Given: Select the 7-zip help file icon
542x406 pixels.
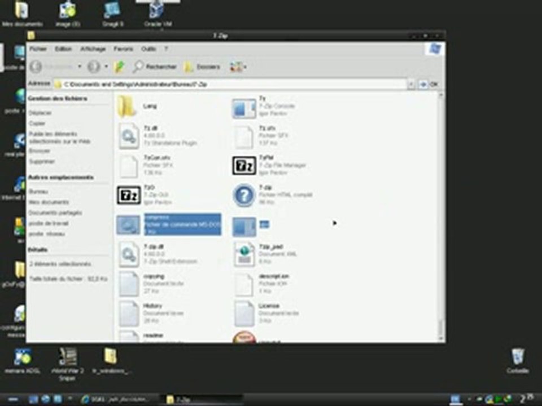Looking at the screenshot, I should pos(244,196).
